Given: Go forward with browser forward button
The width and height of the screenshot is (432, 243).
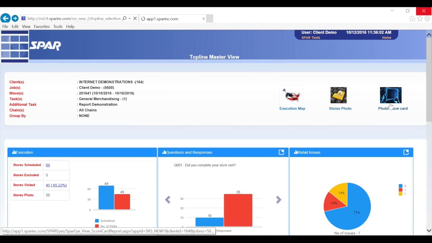Looking at the screenshot, I should 15,19.
